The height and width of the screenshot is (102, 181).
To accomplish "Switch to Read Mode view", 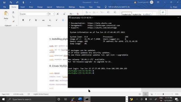I will pyautogui.click(x=140, y=94).
